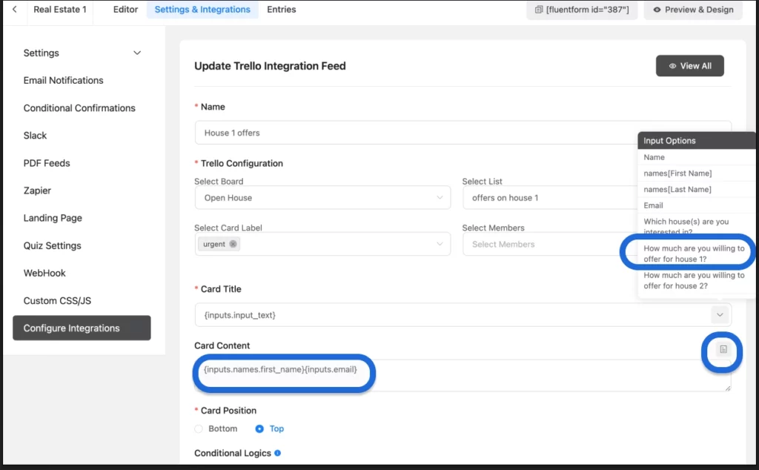Switch to Settings & Integrations tab
The height and width of the screenshot is (470, 759).
202,9
